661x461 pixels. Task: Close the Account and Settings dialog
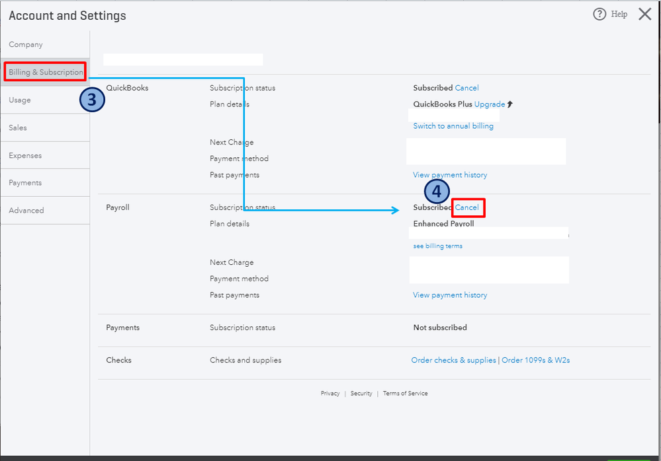pyautogui.click(x=644, y=15)
